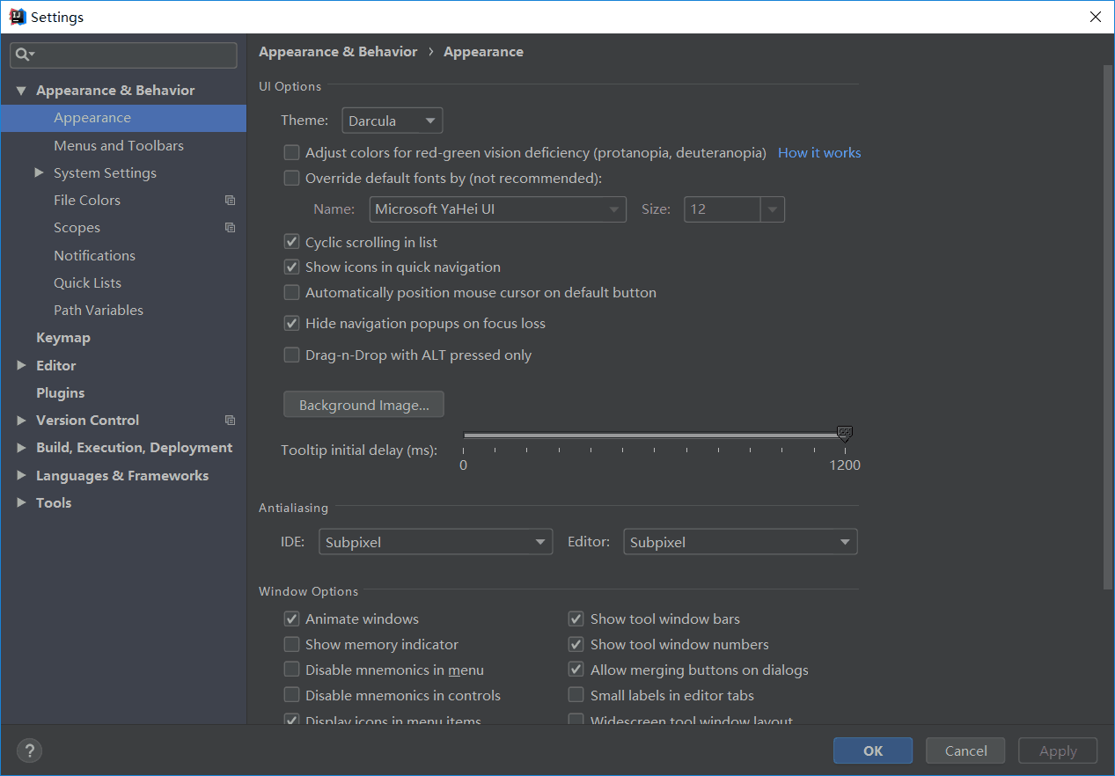1115x776 pixels.
Task: Click Appearance & Behavior in the breadcrumb
Action: coord(338,51)
